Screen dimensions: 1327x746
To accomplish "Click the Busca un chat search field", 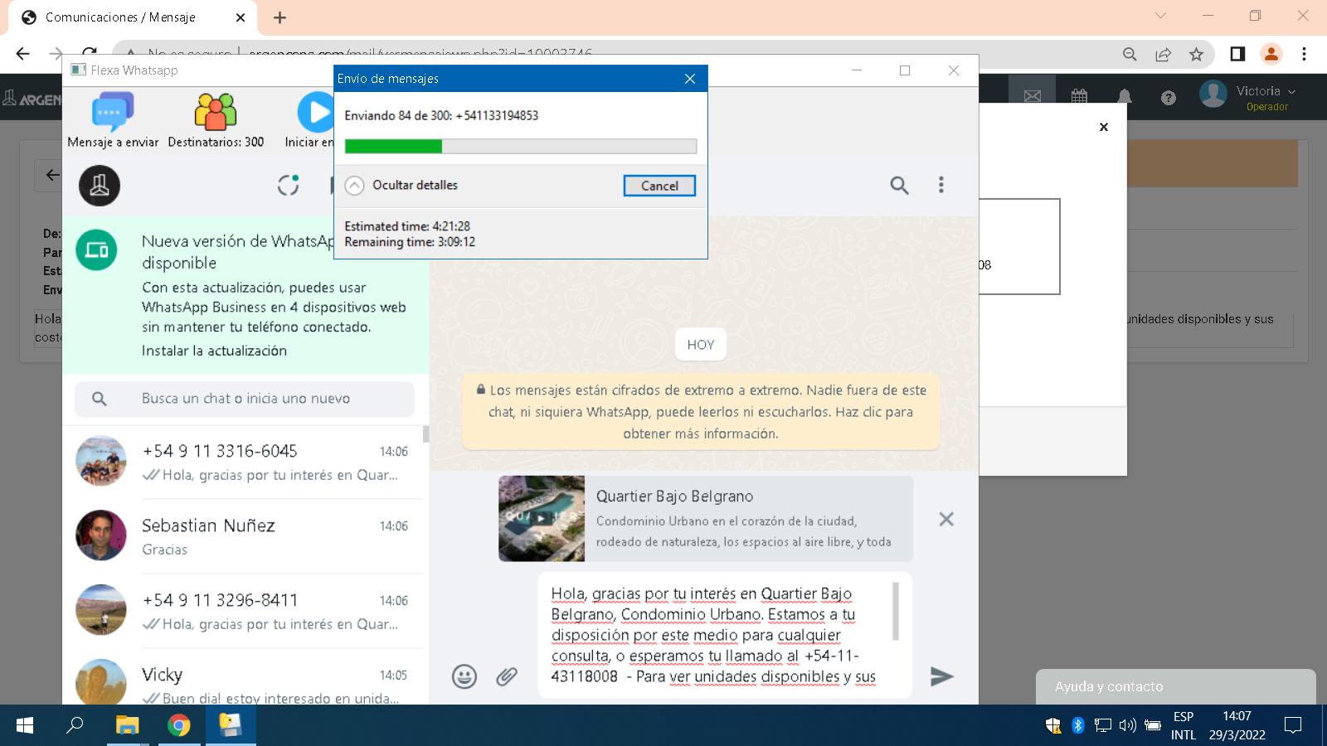I will point(245,399).
